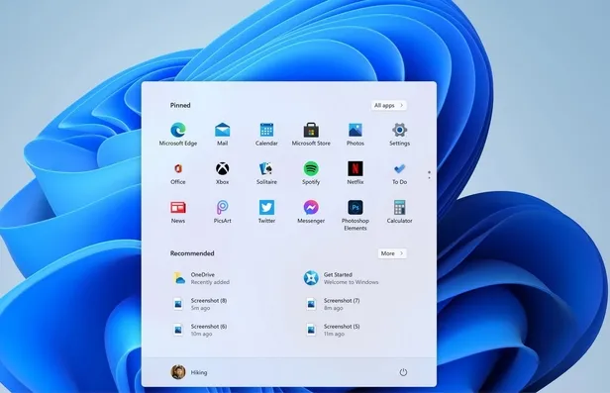Screen dimensions: 610x393
Task: Open Screenshot (8) recent file
Action: click(x=200, y=304)
